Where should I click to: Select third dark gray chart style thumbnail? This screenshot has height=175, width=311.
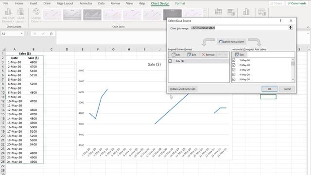[92, 15]
